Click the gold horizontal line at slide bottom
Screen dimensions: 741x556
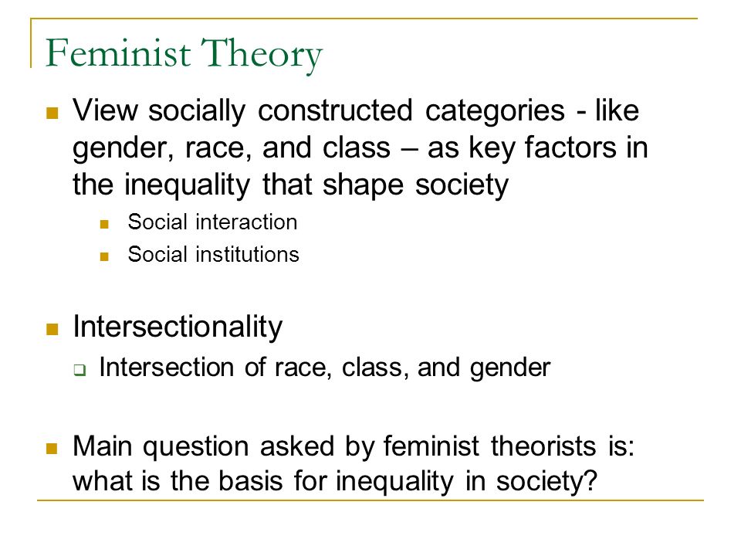pyautogui.click(x=370, y=500)
